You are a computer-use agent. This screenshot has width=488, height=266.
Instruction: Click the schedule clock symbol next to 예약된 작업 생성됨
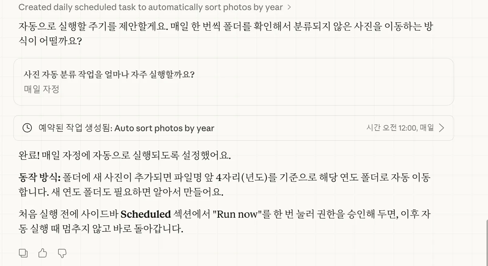pyautogui.click(x=27, y=128)
